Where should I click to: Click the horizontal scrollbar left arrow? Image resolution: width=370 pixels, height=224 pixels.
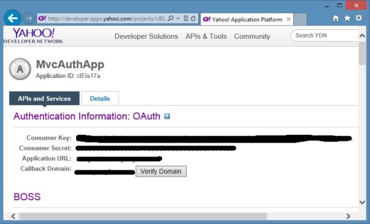[x=13, y=216]
